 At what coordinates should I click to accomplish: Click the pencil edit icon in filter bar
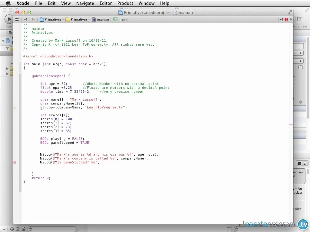(23, 229)
